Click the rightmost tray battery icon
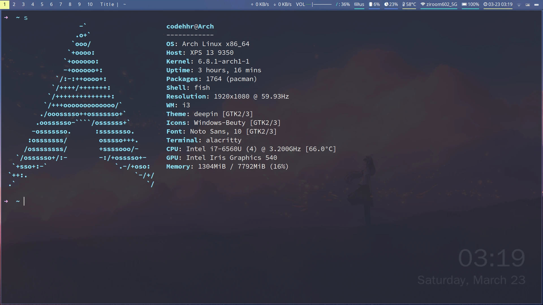The width and height of the screenshot is (543, 305). pos(537,5)
